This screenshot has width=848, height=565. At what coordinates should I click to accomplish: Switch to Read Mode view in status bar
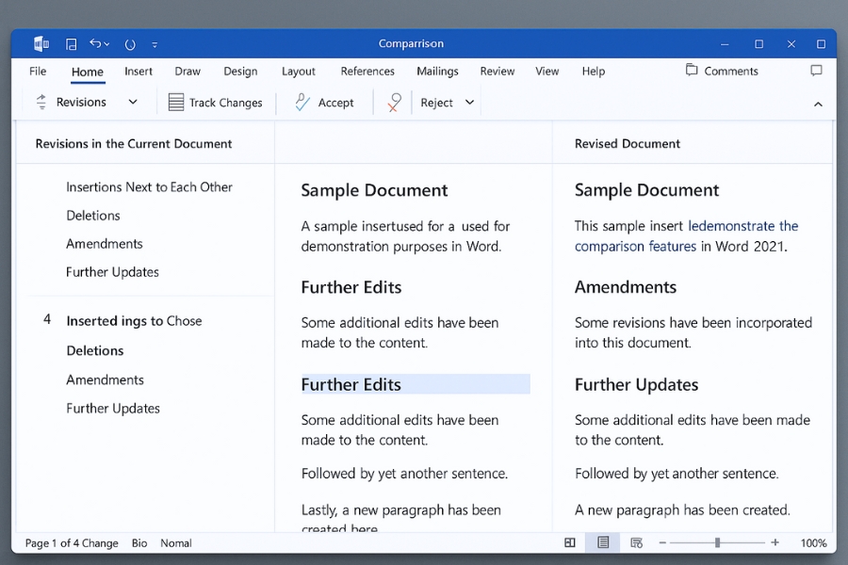[x=570, y=542]
